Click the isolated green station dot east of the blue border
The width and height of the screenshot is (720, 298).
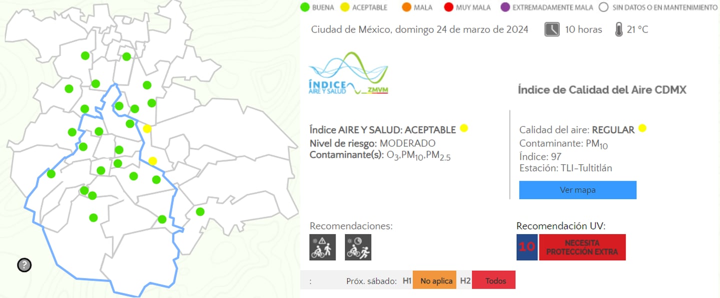[x=200, y=212]
